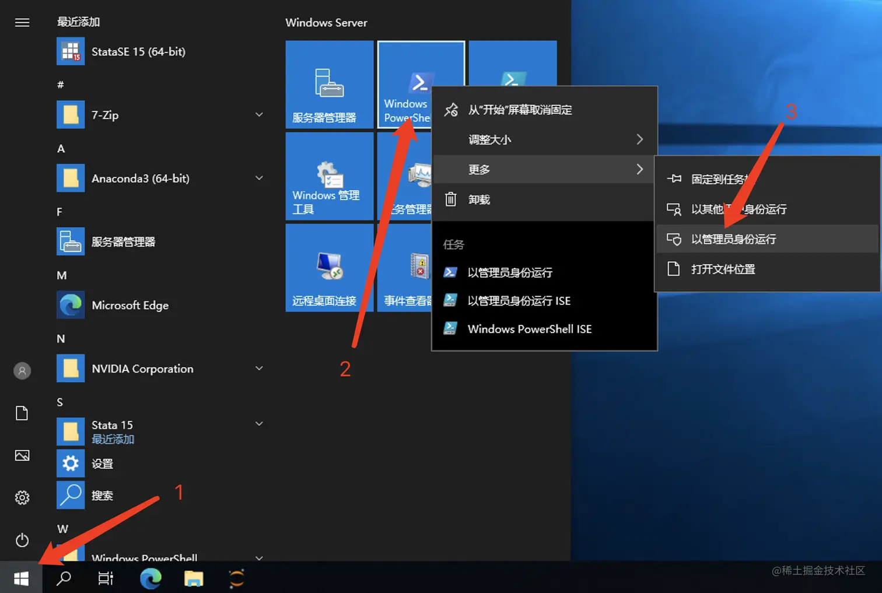The height and width of the screenshot is (593, 882).
Task: Click the Windows Server group title
Action: [326, 23]
